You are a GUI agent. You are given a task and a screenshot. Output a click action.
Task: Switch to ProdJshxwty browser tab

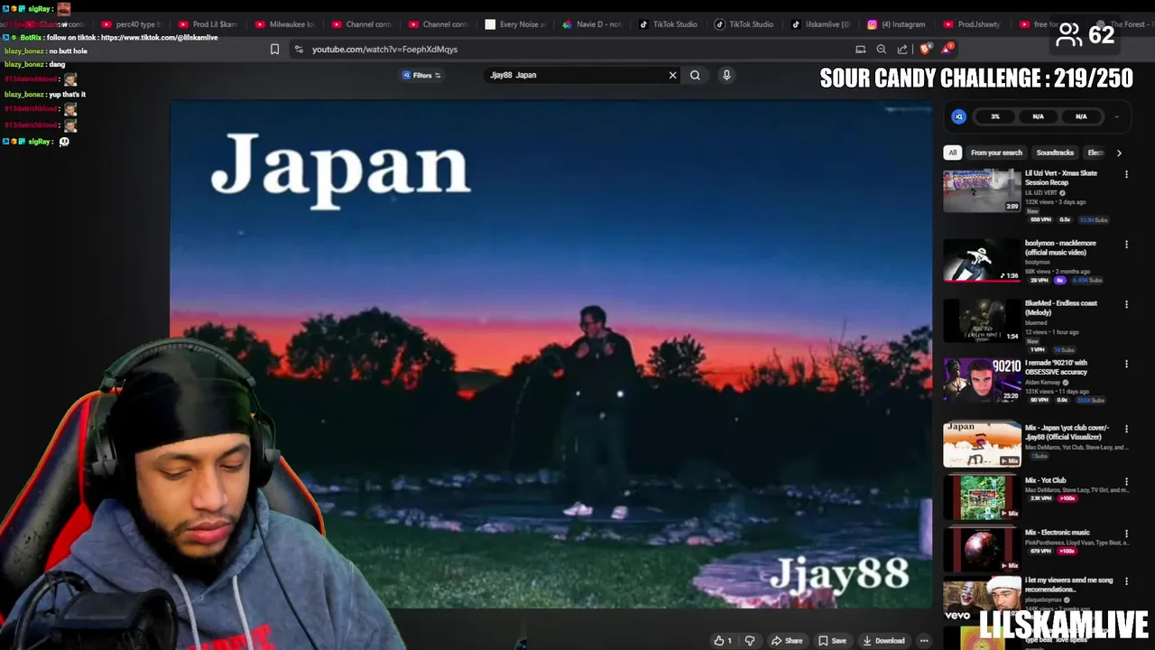pyautogui.click(x=973, y=24)
